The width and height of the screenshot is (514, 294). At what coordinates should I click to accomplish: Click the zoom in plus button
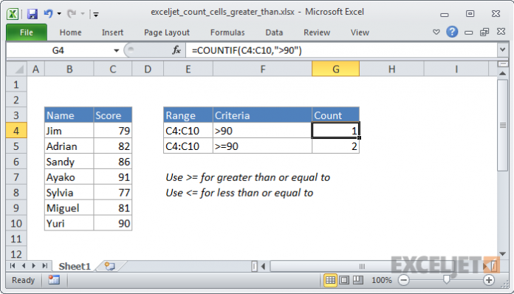tap(489, 280)
